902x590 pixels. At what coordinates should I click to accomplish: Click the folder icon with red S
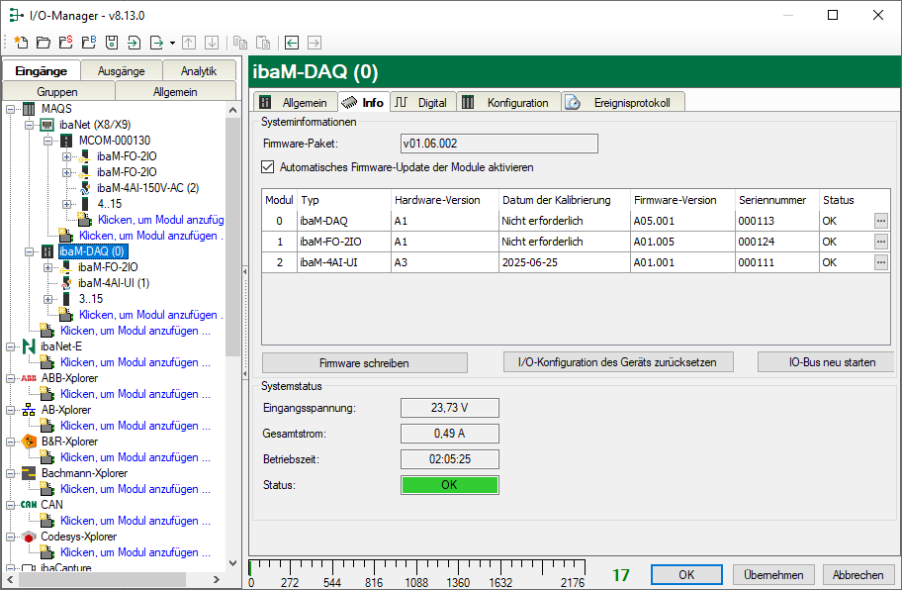(65, 43)
